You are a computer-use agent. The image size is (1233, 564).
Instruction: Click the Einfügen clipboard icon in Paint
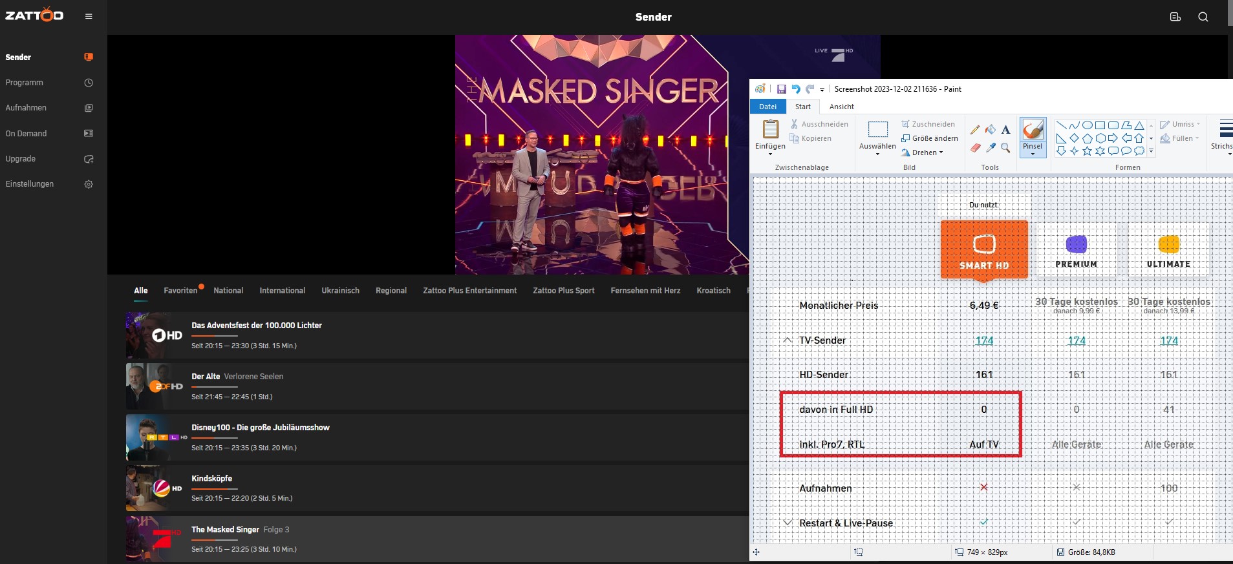click(771, 129)
